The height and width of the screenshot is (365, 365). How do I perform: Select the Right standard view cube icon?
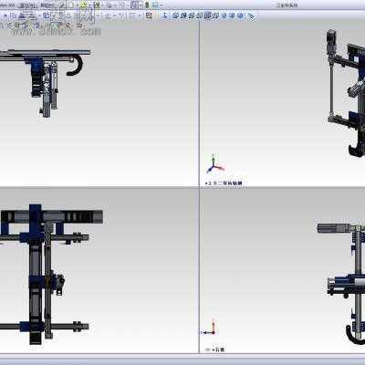tap(199, 16)
